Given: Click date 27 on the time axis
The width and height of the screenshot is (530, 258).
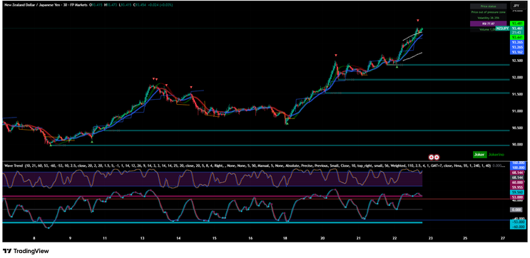Looking at the screenshot, I should 503,238.
